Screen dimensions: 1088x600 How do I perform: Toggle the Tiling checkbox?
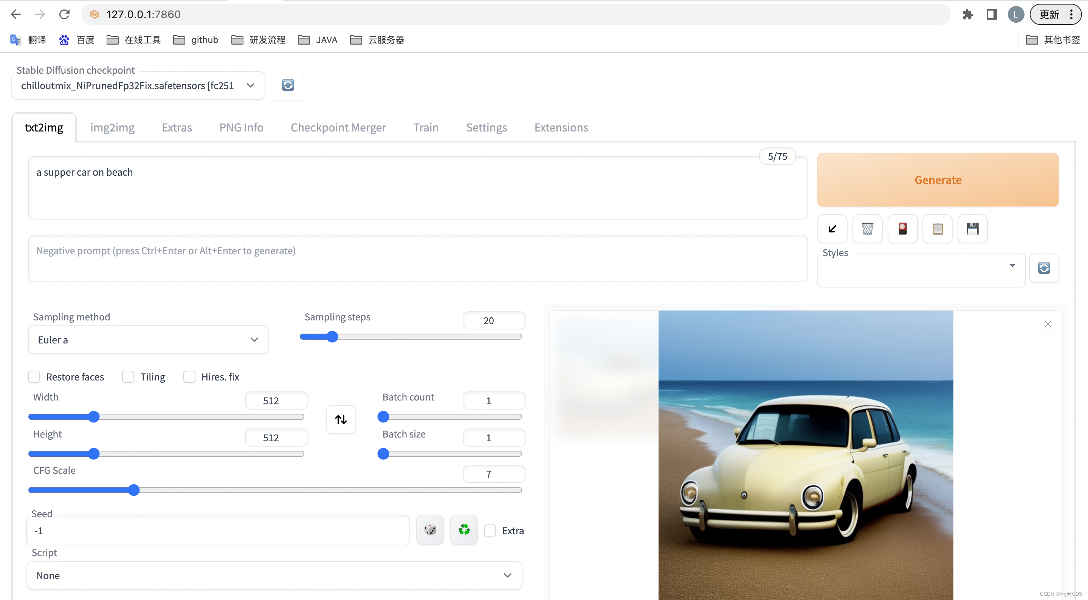tap(128, 377)
